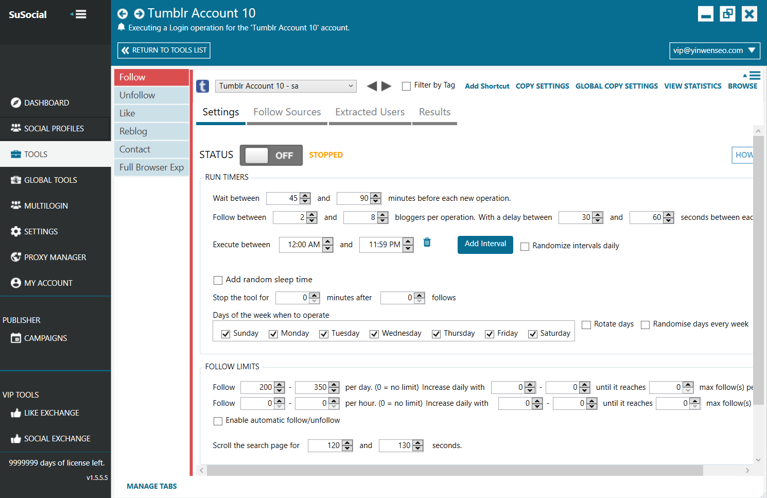
Task: Uncheck Sunday in operating days
Action: pos(225,334)
